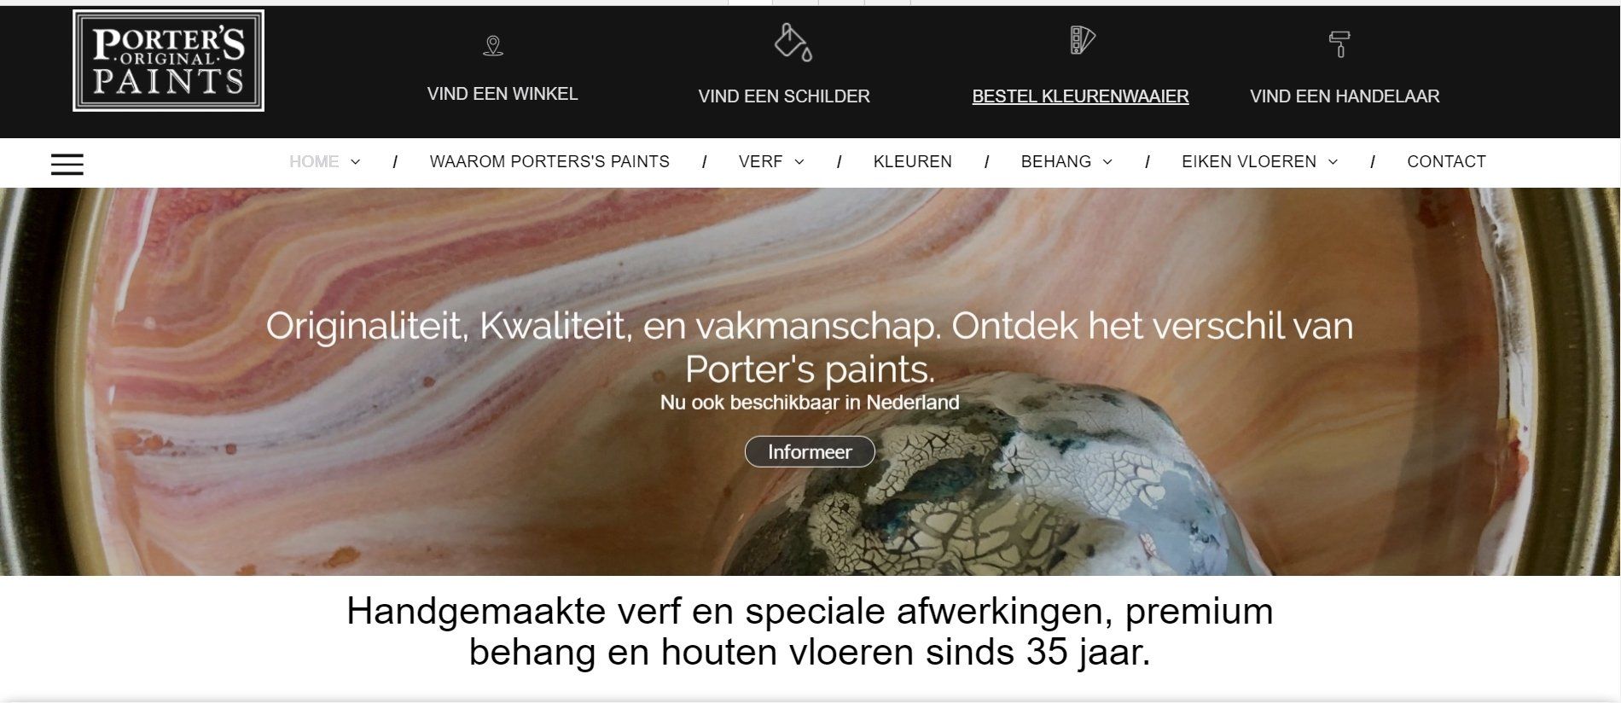Click the map pin location icon
1621x703 pixels.
tap(493, 45)
